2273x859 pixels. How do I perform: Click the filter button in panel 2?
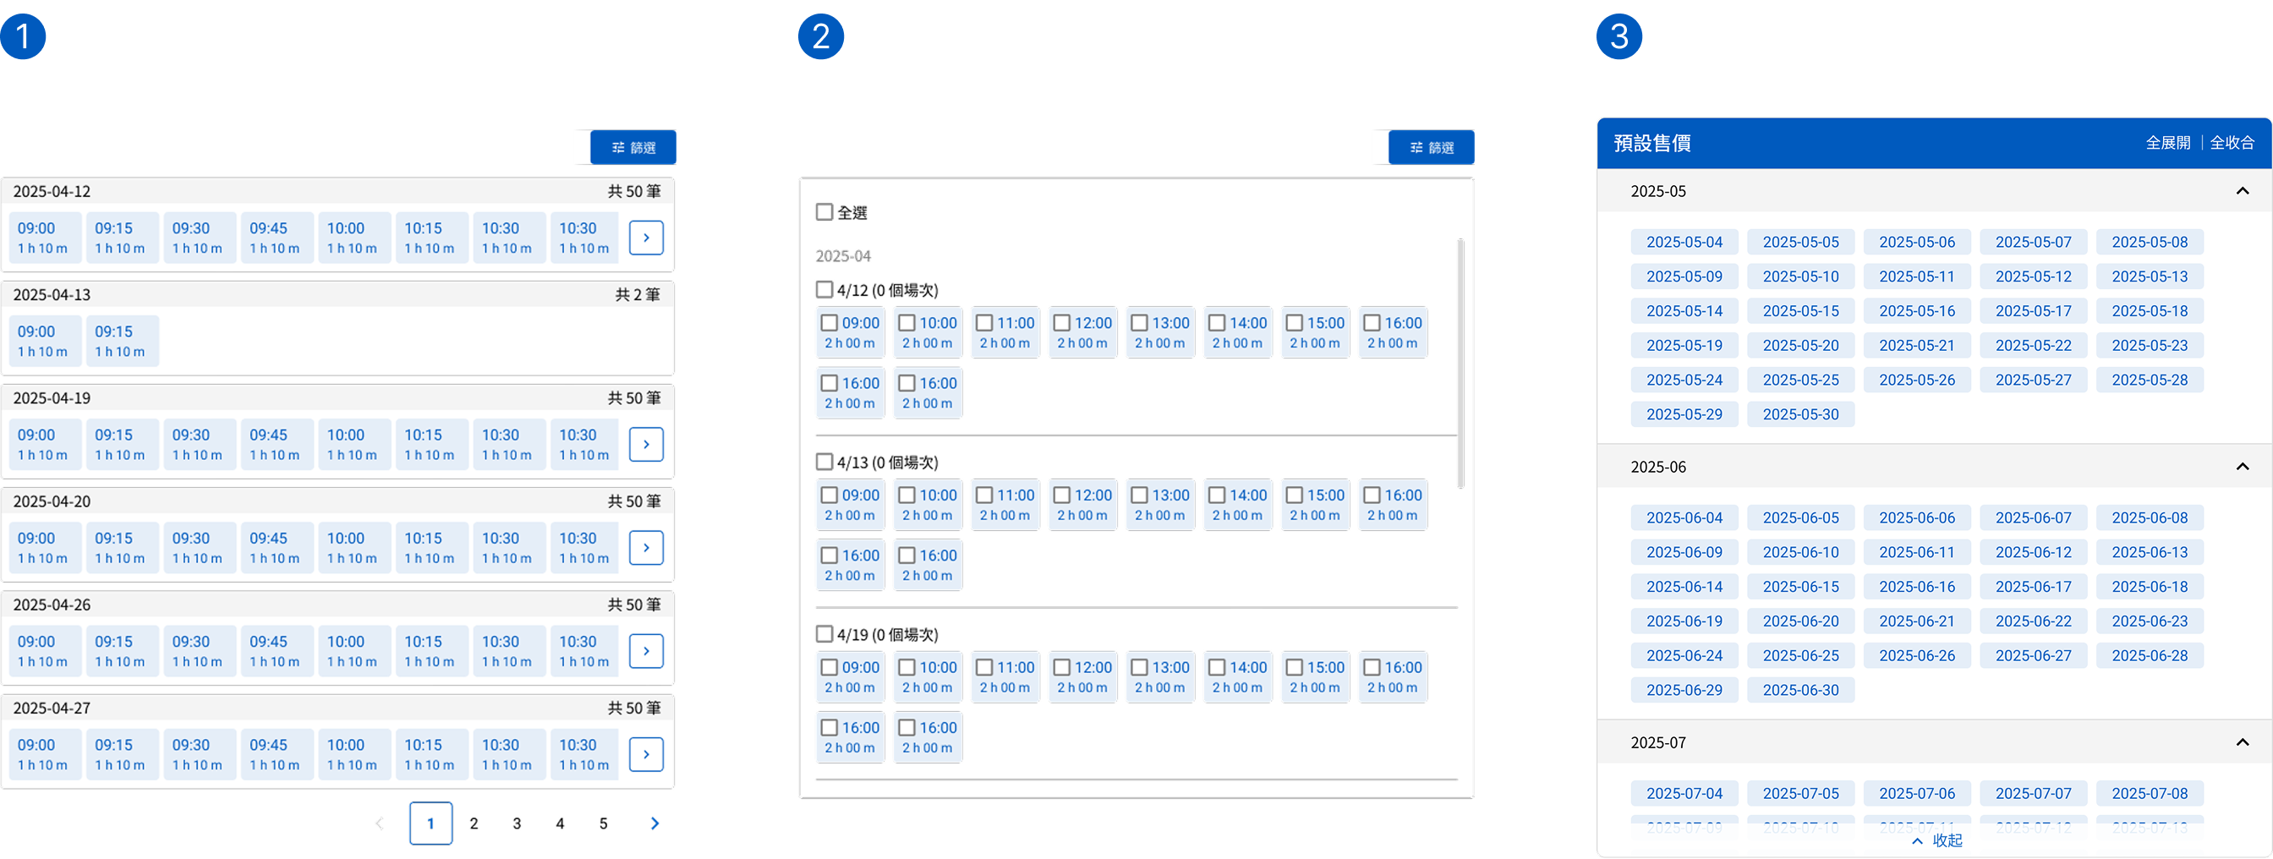coord(1430,147)
